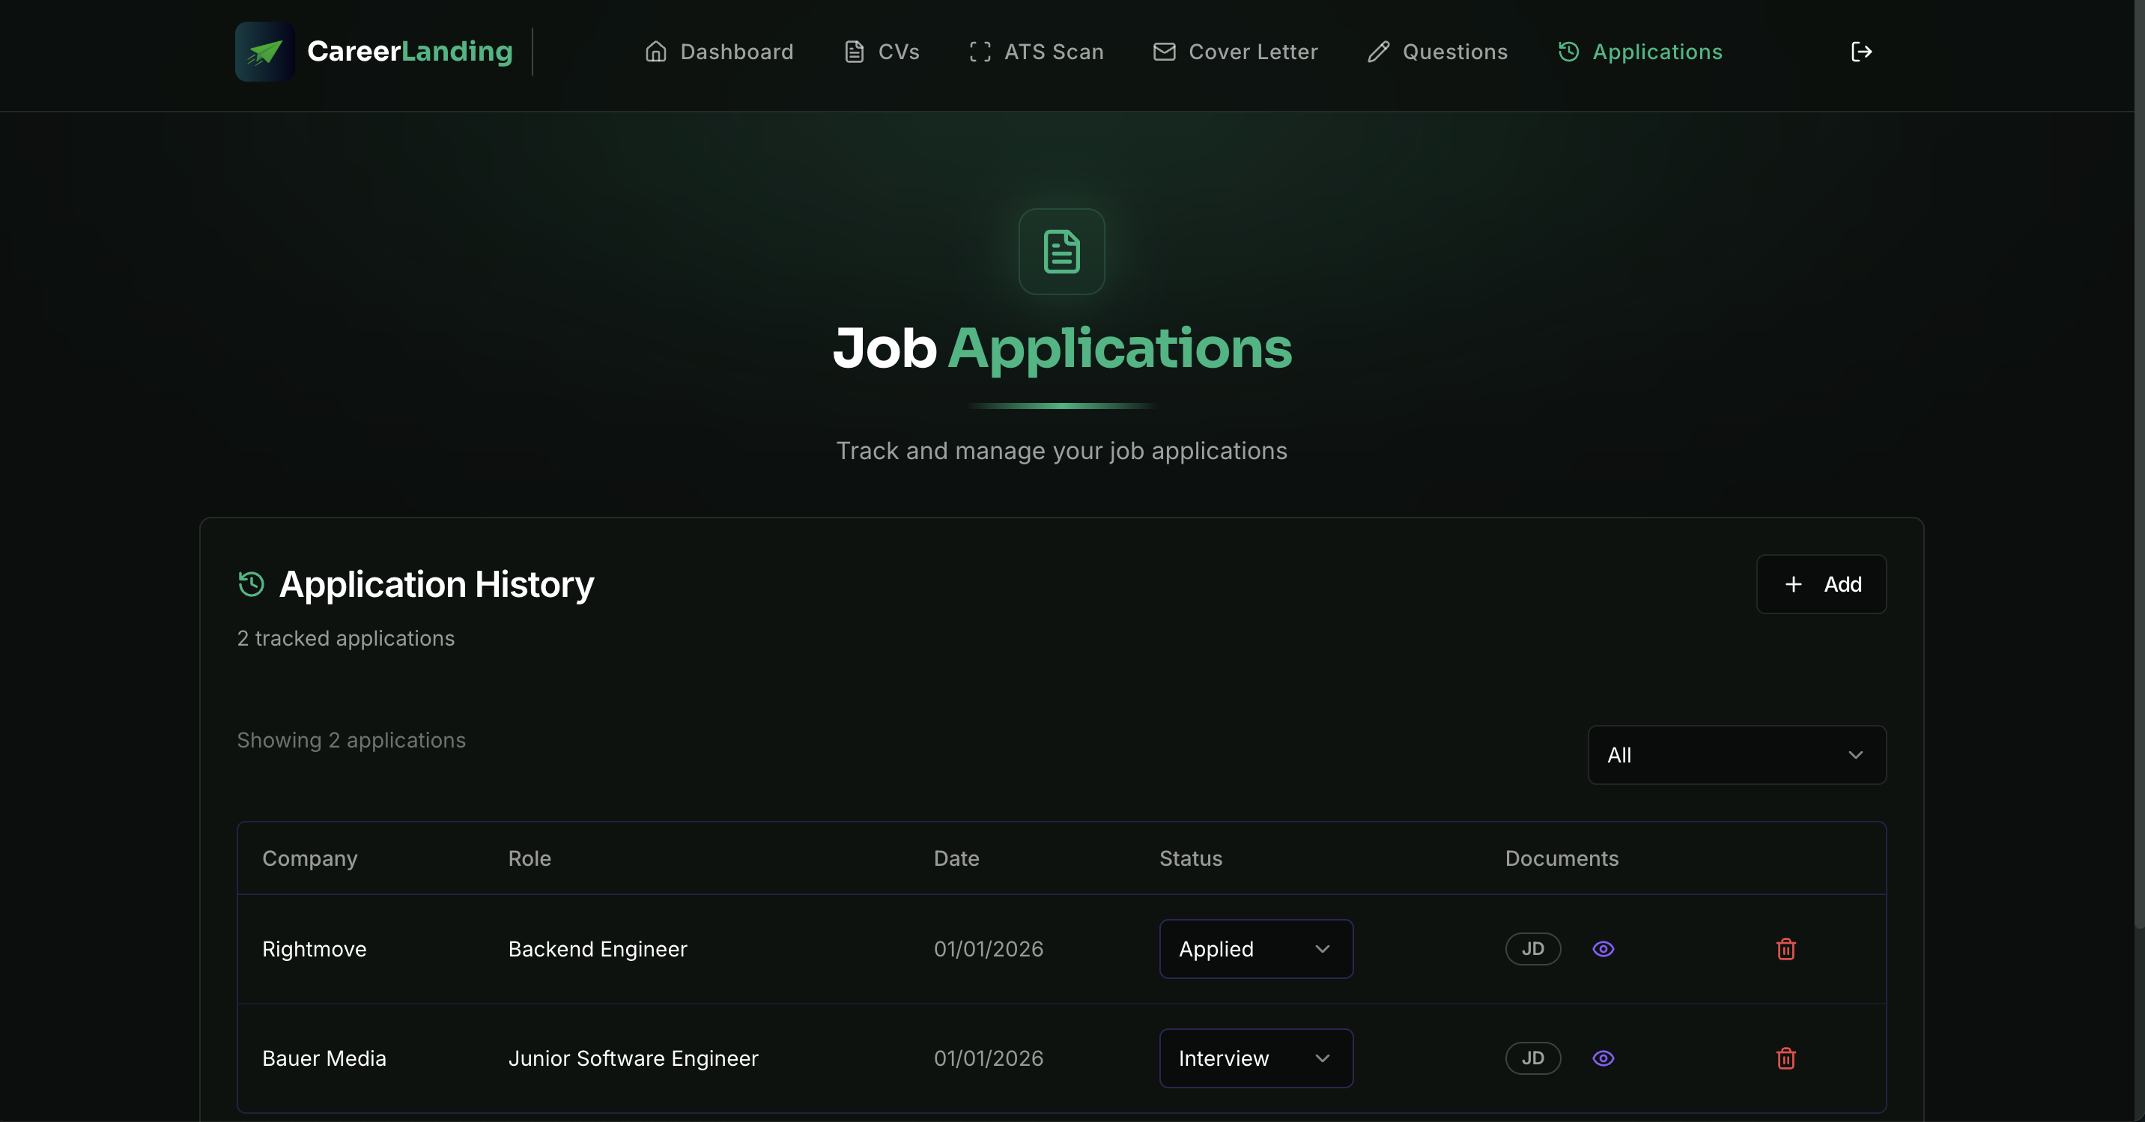2145x1122 pixels.
Task: Delete the Rightmove application via trash icon
Action: [1786, 949]
